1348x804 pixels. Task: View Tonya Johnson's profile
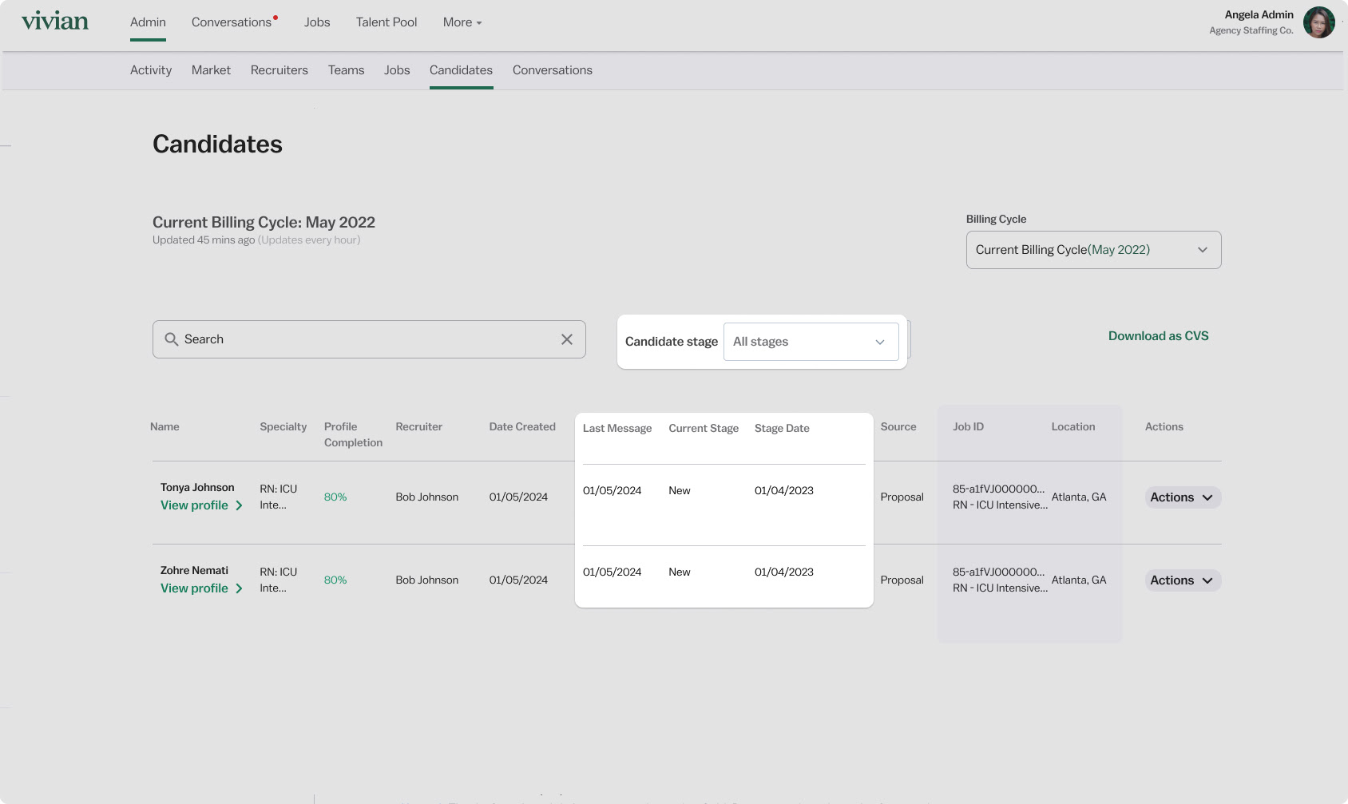pos(194,505)
